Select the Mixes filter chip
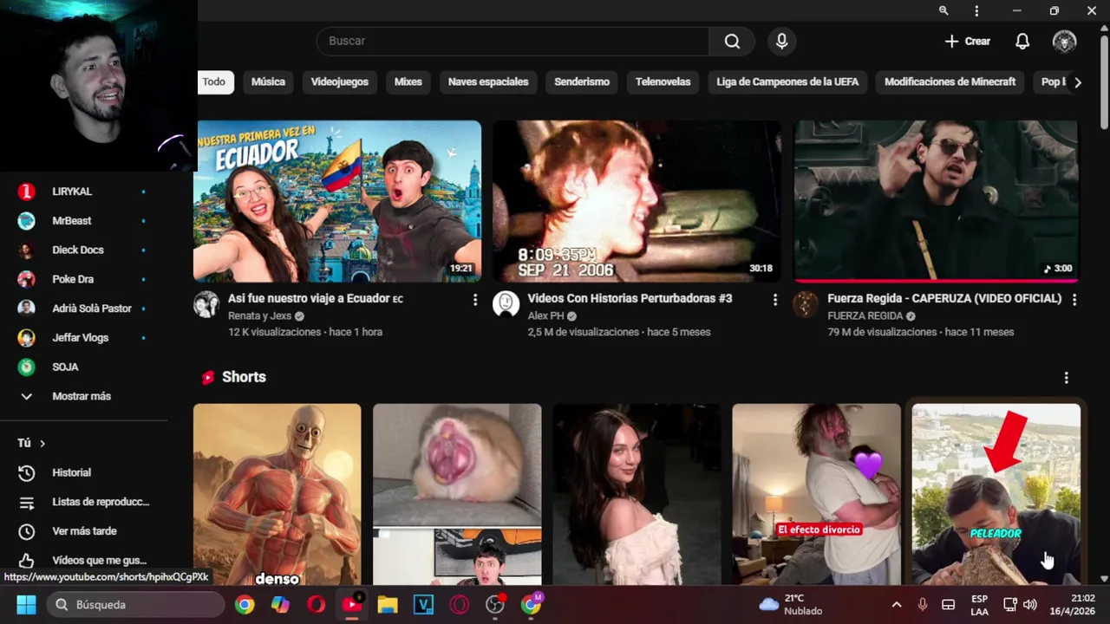 coord(408,82)
